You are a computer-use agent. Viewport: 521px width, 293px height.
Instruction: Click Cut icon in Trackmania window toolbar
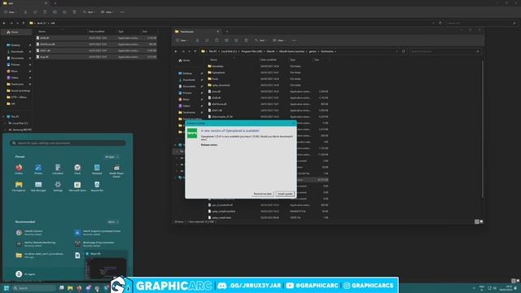coord(197,40)
